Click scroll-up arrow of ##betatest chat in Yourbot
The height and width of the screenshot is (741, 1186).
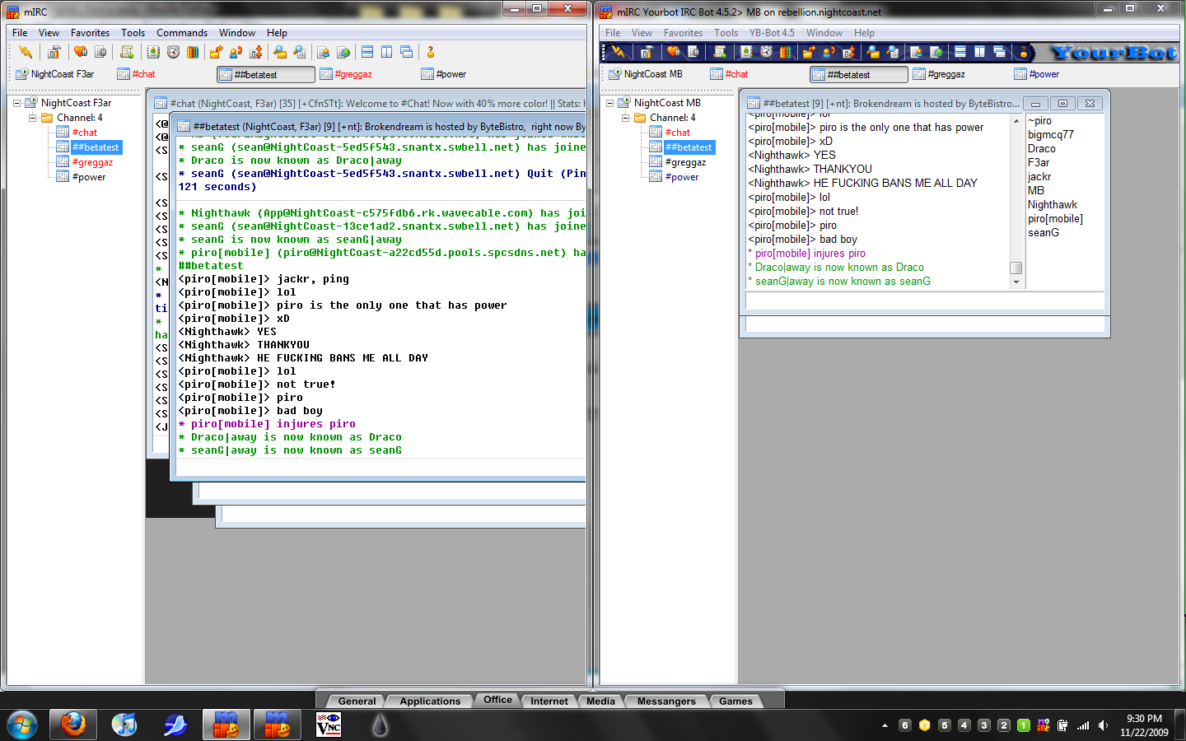1016,121
